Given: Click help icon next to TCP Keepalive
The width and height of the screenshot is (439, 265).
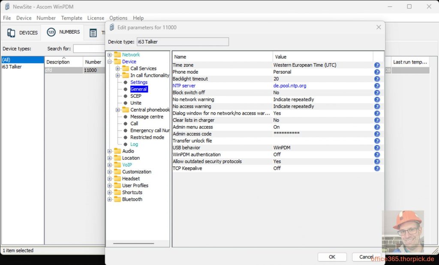Looking at the screenshot, I should pos(377,169).
